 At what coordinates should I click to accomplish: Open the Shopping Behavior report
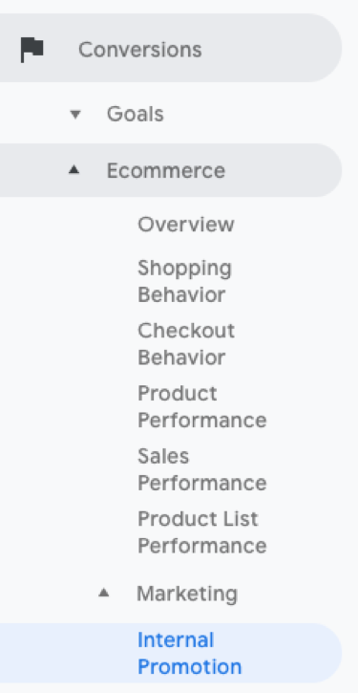(x=184, y=281)
